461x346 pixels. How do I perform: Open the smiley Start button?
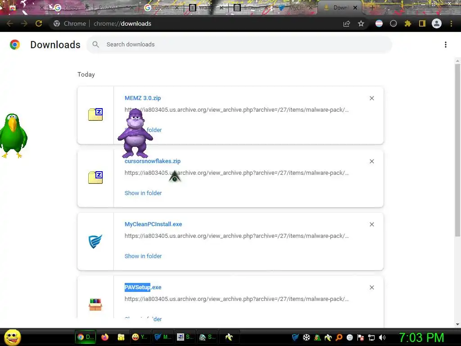click(x=12, y=337)
